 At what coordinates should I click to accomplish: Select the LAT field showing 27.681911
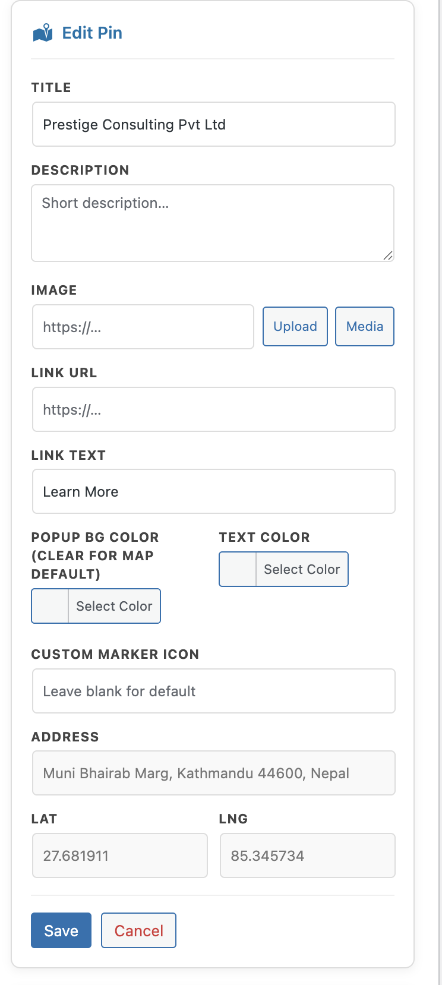119,855
